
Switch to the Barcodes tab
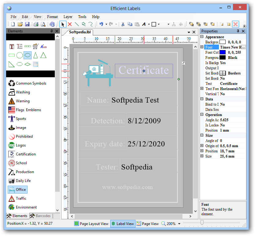coord(40,216)
